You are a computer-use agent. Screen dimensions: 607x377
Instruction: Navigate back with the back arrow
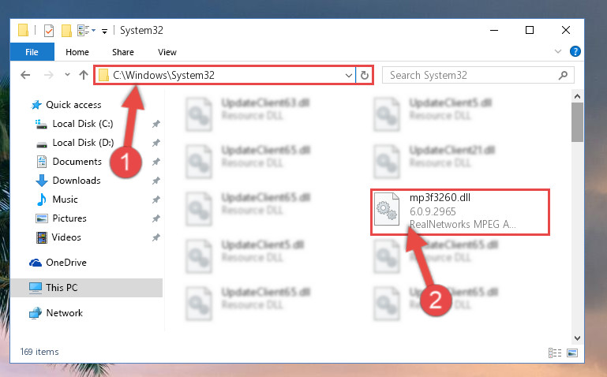coord(25,75)
